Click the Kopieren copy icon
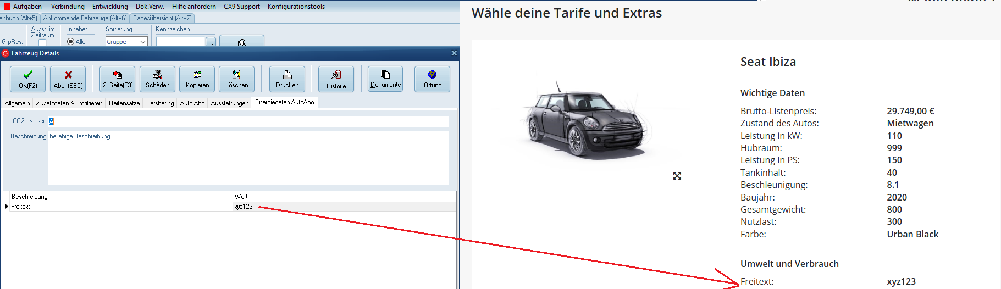1001x289 pixels. click(197, 79)
